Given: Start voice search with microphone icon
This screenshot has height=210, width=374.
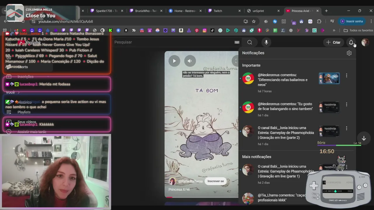Looking at the screenshot, I should tap(266, 42).
